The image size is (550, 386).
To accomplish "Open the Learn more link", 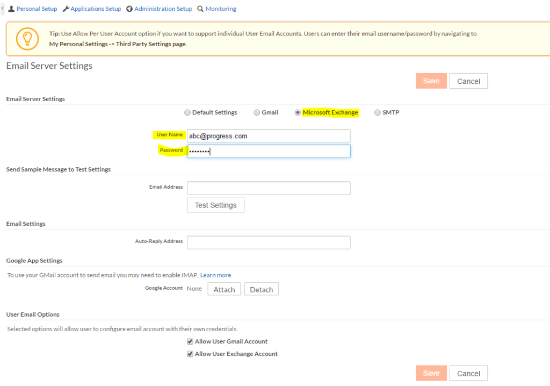I will (x=215, y=275).
